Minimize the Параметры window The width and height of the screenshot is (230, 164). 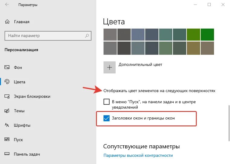coord(195,5)
